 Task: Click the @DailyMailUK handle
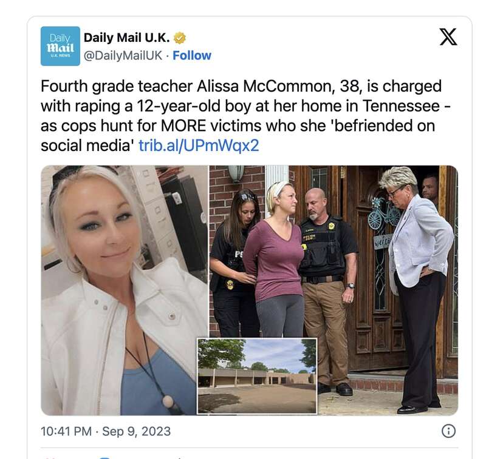pos(123,55)
